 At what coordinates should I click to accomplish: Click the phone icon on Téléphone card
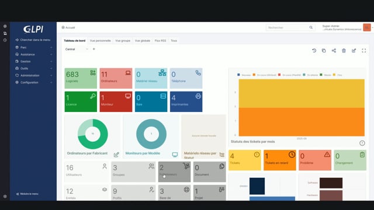pos(198,73)
